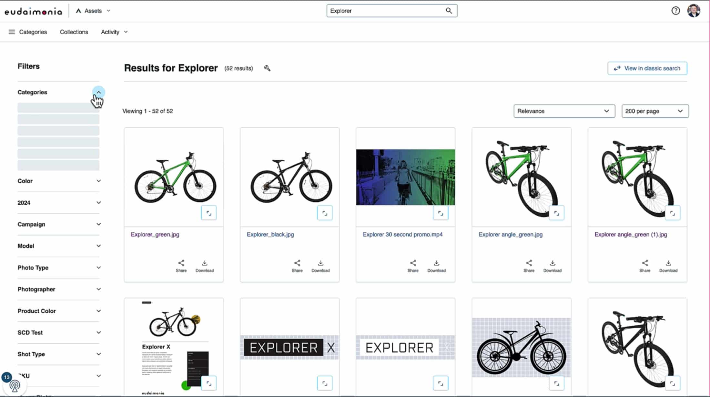Open the 200 per page dropdown

tap(655, 111)
